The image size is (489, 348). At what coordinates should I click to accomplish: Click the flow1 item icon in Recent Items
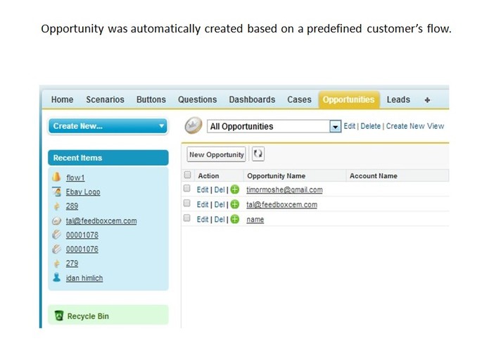pos(56,177)
